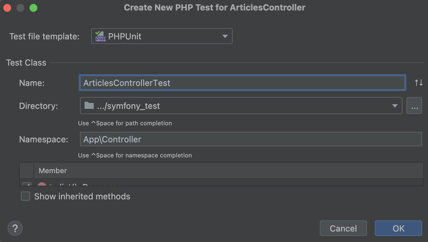Viewport: 428px width, 242px height.
Task: Click the .../symfony_test directory path text
Action: 128,106
